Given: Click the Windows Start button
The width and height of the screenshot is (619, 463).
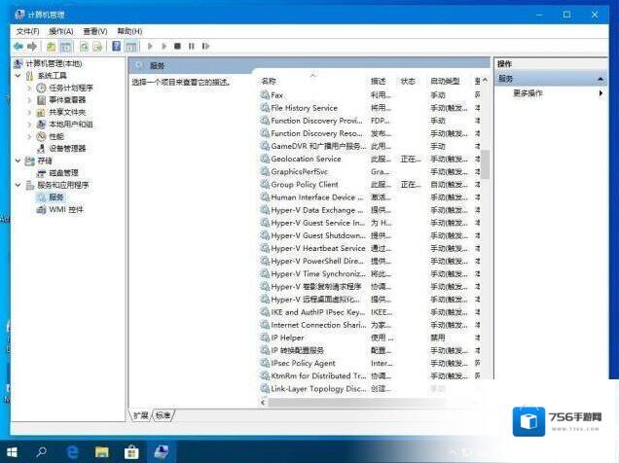Looking at the screenshot, I should click(12, 451).
